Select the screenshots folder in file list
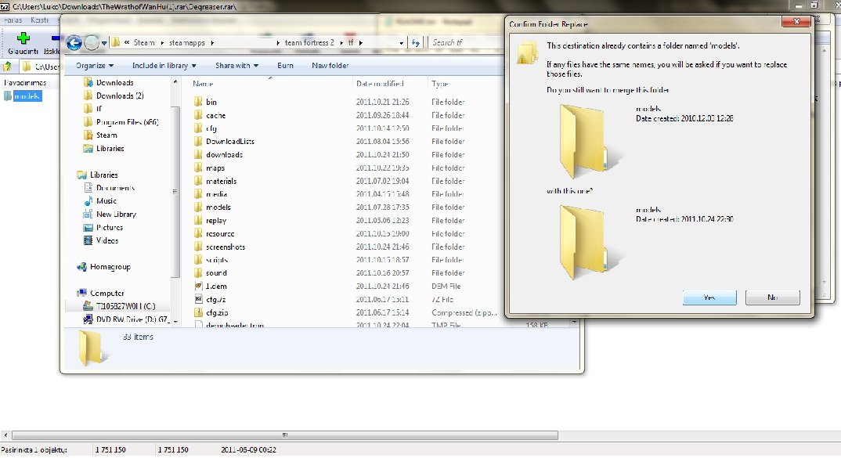Image resolution: width=841 pixels, height=458 pixels. [225, 247]
